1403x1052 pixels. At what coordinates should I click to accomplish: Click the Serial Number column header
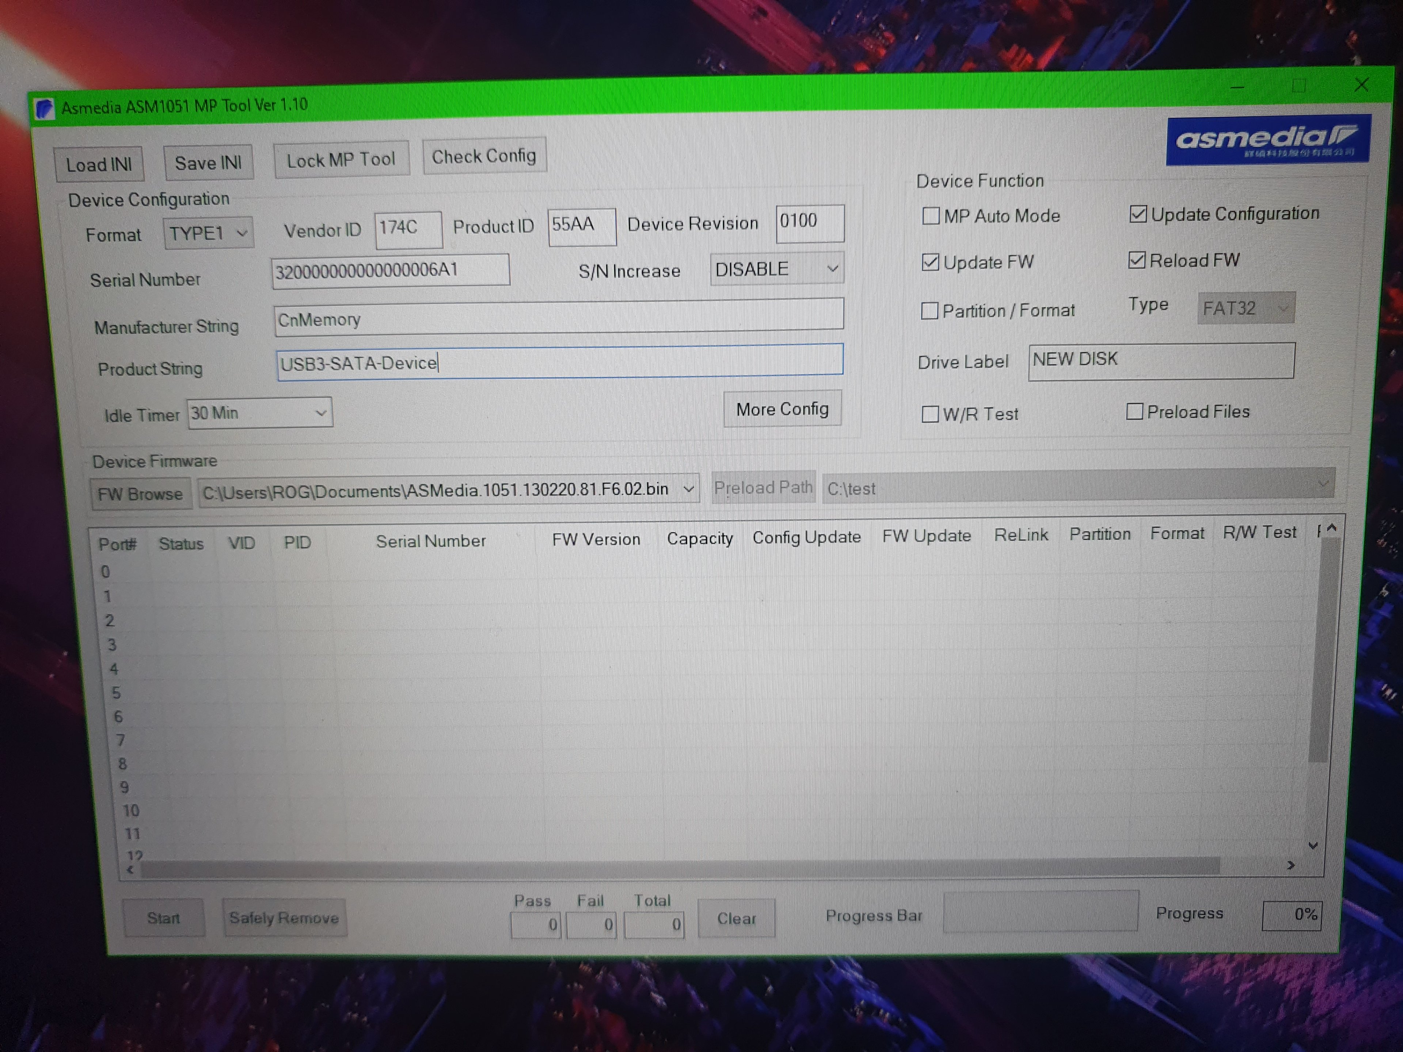431,541
